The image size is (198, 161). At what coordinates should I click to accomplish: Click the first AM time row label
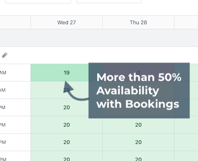pos(3,73)
